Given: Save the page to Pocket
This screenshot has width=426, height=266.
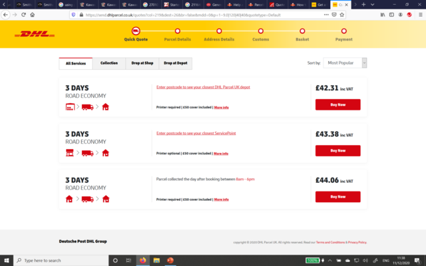Looking at the screenshot, I should click(x=334, y=15).
